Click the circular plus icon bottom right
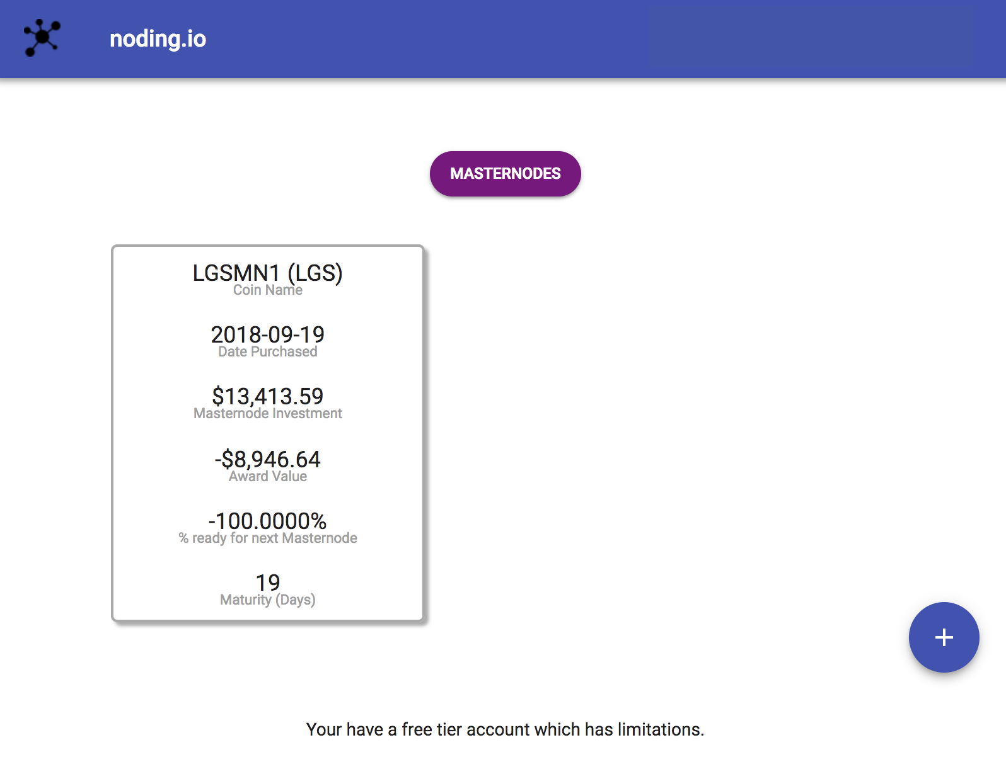The image size is (1006, 757). [944, 637]
